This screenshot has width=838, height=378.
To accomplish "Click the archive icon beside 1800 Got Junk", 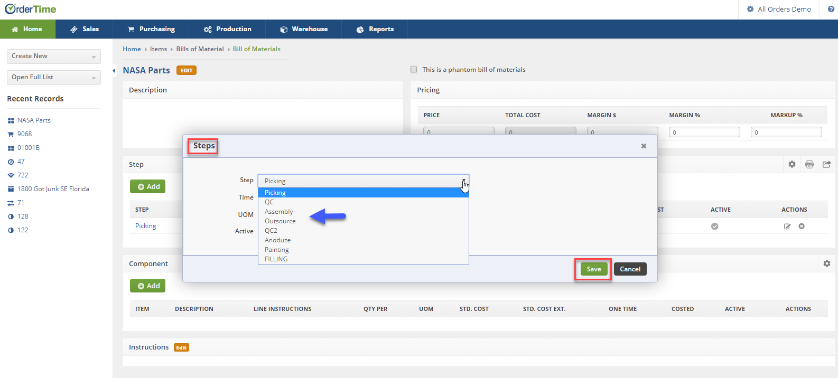I will click(11, 189).
